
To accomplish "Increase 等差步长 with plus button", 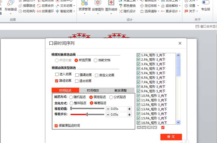I will [129, 115].
